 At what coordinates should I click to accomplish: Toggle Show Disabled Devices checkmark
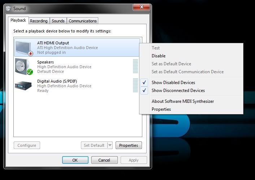(144, 83)
